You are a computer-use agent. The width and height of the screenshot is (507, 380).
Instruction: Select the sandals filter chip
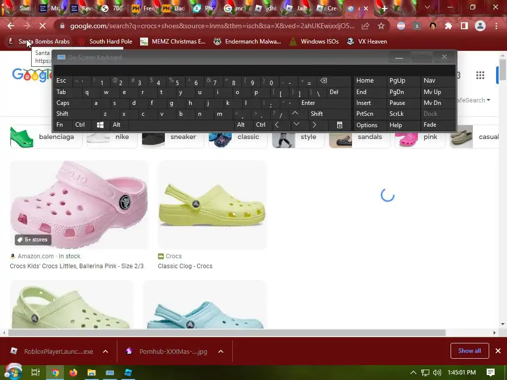pyautogui.click(x=359, y=137)
